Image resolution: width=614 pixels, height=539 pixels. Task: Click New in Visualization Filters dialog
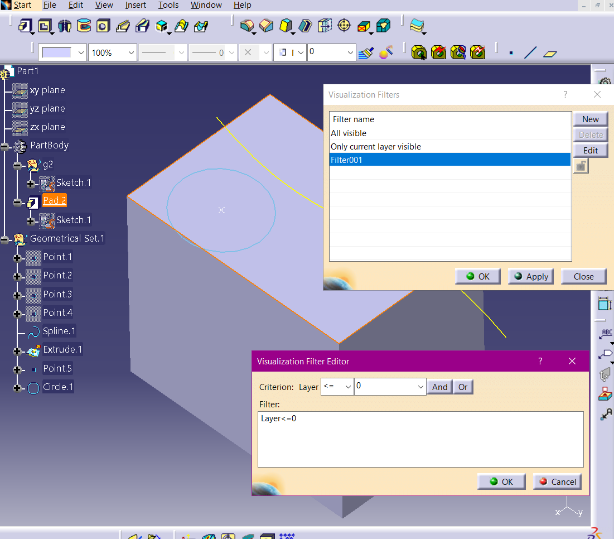coord(590,119)
